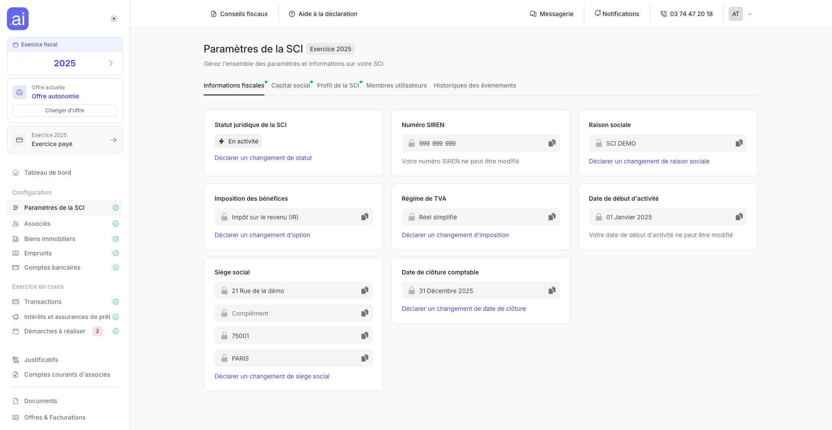Select the Associés people icon in sidebar
The width and height of the screenshot is (832, 430).
coord(15,224)
